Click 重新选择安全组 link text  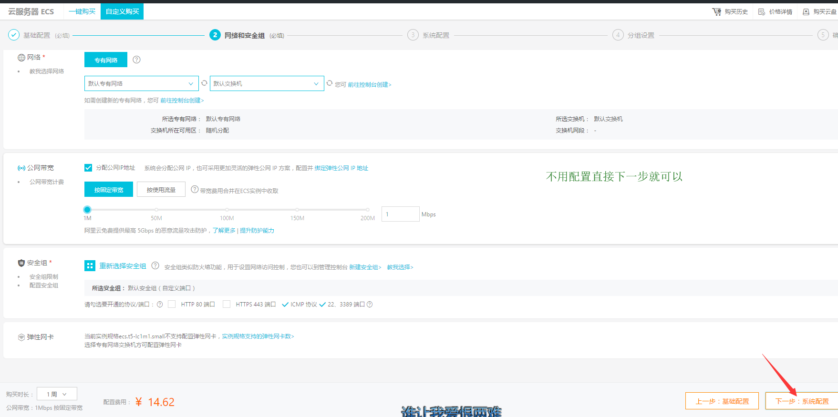click(x=123, y=266)
